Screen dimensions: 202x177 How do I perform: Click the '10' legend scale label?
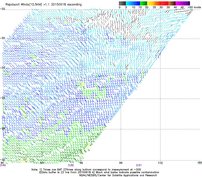point(133,7)
